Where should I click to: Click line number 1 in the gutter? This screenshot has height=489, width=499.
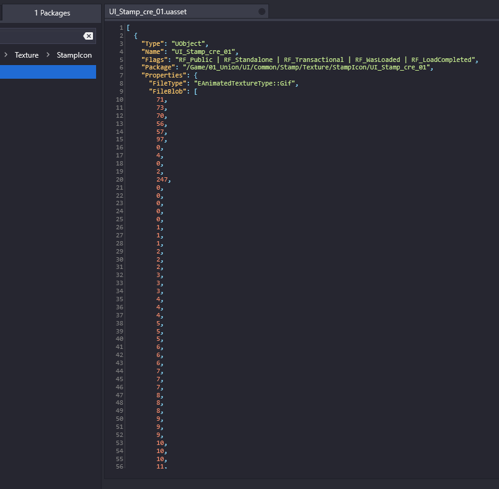tap(121, 28)
